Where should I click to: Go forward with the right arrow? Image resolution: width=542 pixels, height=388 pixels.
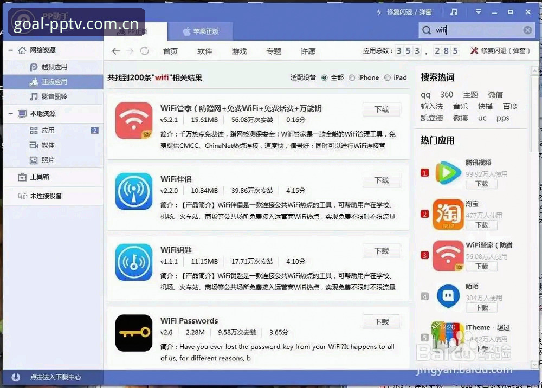click(x=130, y=51)
